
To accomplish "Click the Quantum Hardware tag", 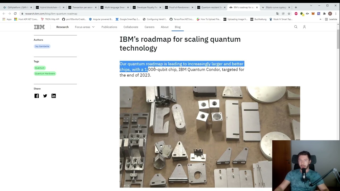I will (x=45, y=73).
